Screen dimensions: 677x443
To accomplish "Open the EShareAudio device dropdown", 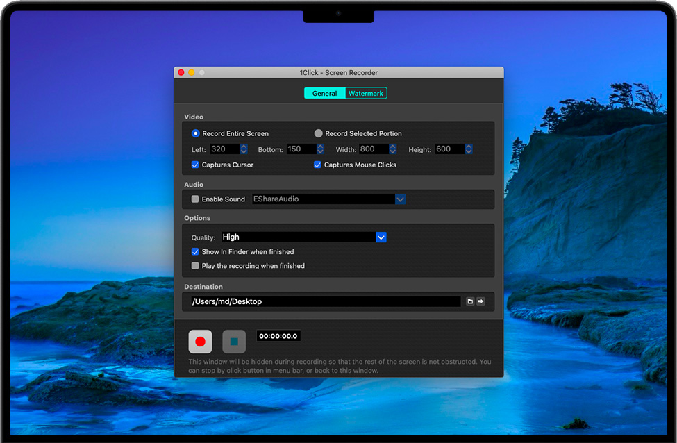I will pyautogui.click(x=400, y=199).
